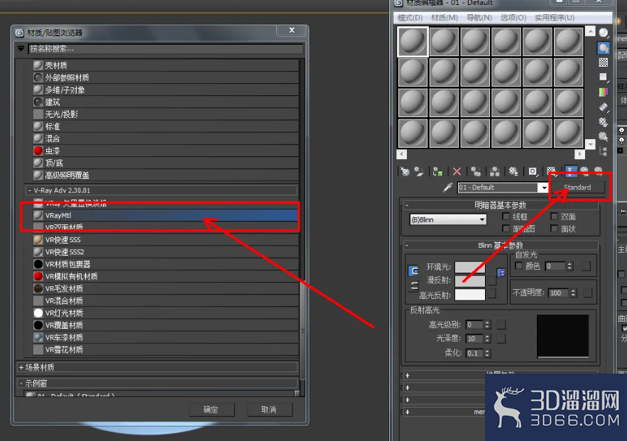
Task: Click Assign Material to Selection icon
Action: [437, 172]
